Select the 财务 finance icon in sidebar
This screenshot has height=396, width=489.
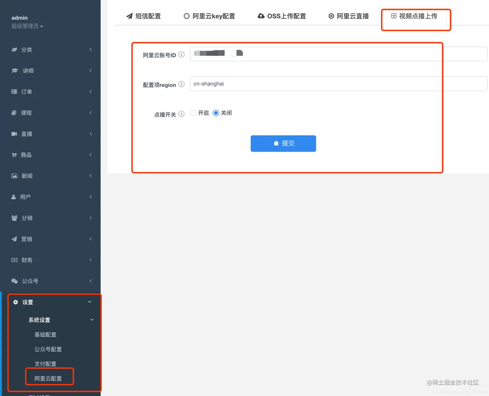[x=14, y=260]
